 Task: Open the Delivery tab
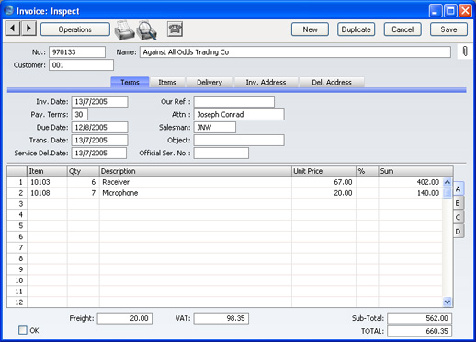click(210, 82)
